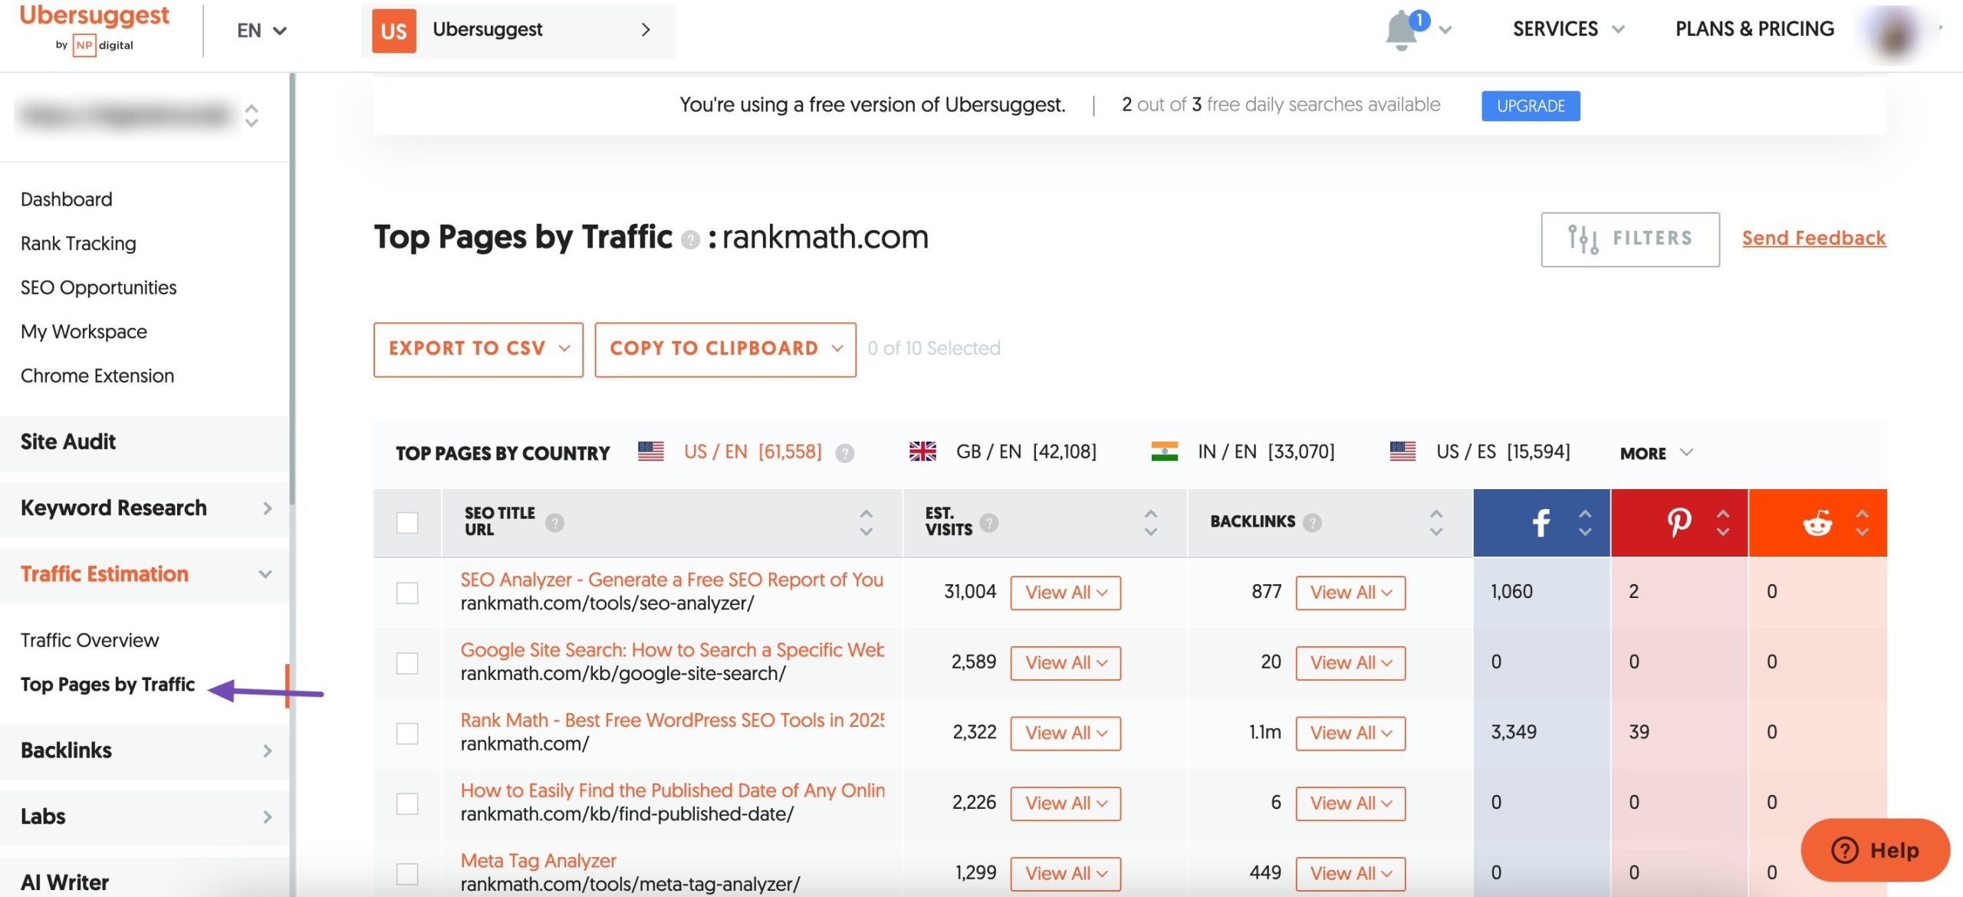Image resolution: width=1963 pixels, height=897 pixels.
Task: Click help icon beside SEO Title URL header
Action: (554, 523)
